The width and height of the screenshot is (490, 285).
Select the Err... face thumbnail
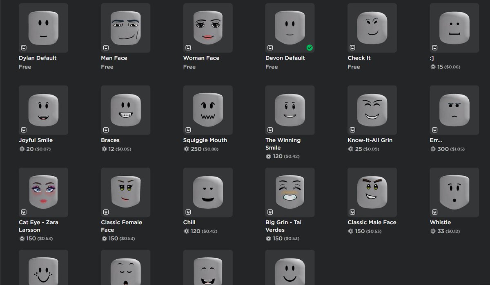tap(454, 110)
